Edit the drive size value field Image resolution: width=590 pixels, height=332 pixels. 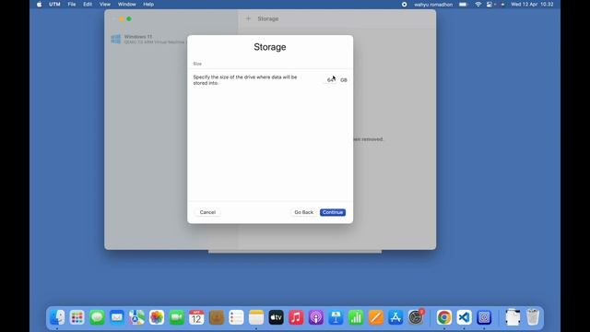[x=331, y=80]
